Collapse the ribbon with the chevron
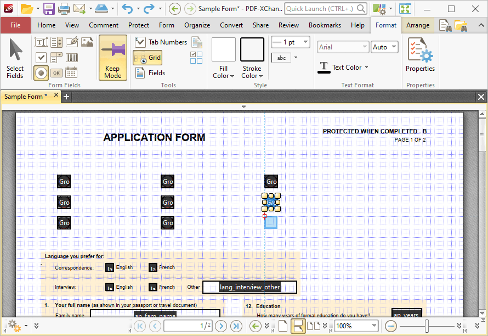 (x=481, y=25)
